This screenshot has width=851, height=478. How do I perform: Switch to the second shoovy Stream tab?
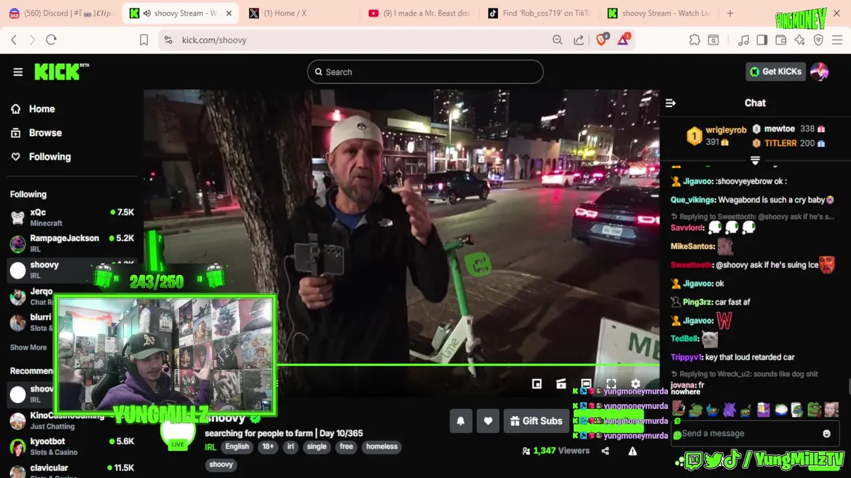[660, 13]
